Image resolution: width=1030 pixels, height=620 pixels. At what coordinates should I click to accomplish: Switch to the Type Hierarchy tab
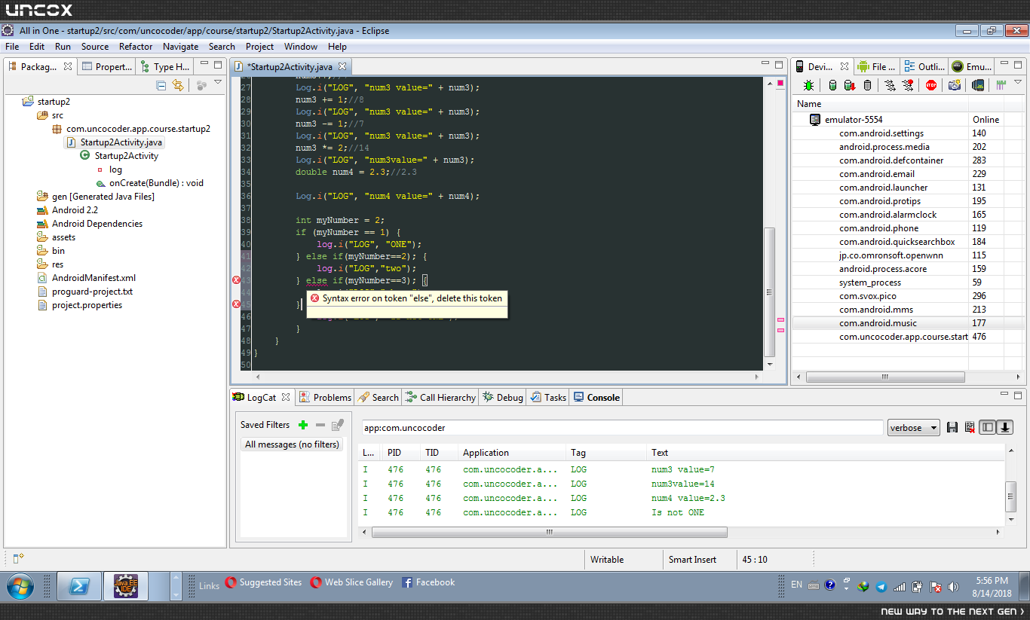click(165, 66)
